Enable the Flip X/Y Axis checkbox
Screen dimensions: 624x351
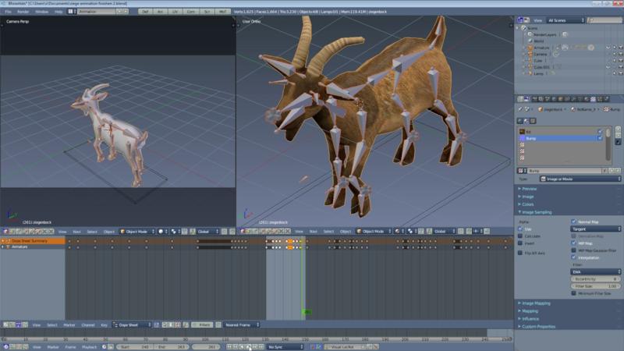(521, 253)
